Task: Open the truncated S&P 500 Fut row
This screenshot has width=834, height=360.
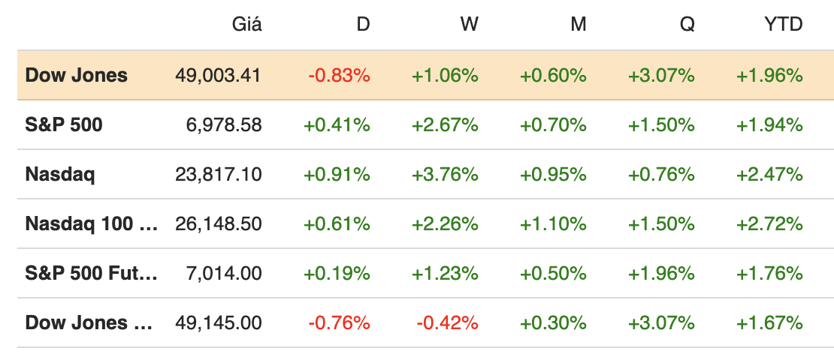Action: pyautogui.click(x=92, y=273)
